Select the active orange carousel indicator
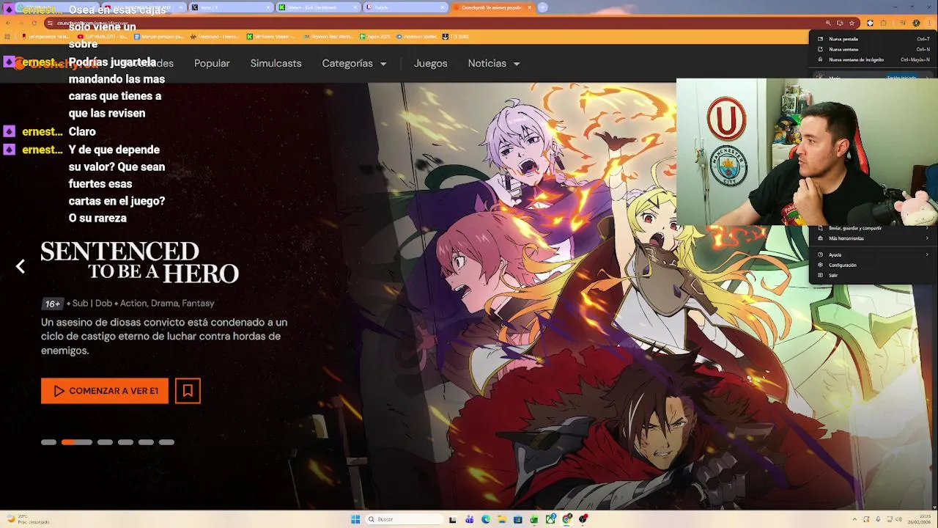The image size is (938, 528). 77,442
